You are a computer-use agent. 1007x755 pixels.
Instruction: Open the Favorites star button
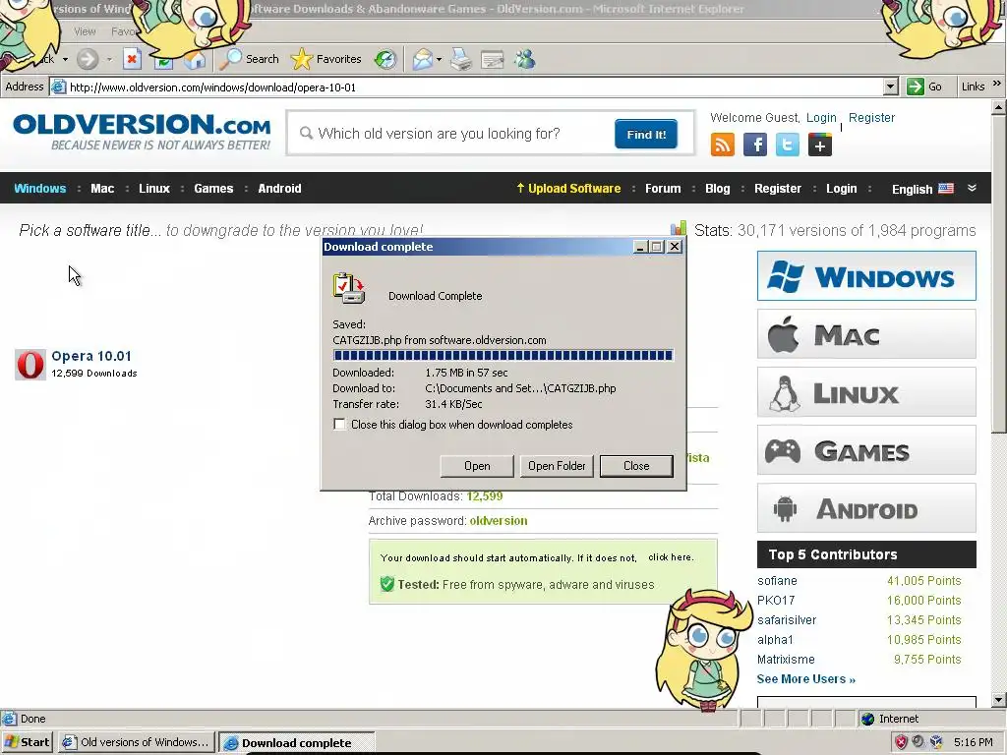(326, 59)
